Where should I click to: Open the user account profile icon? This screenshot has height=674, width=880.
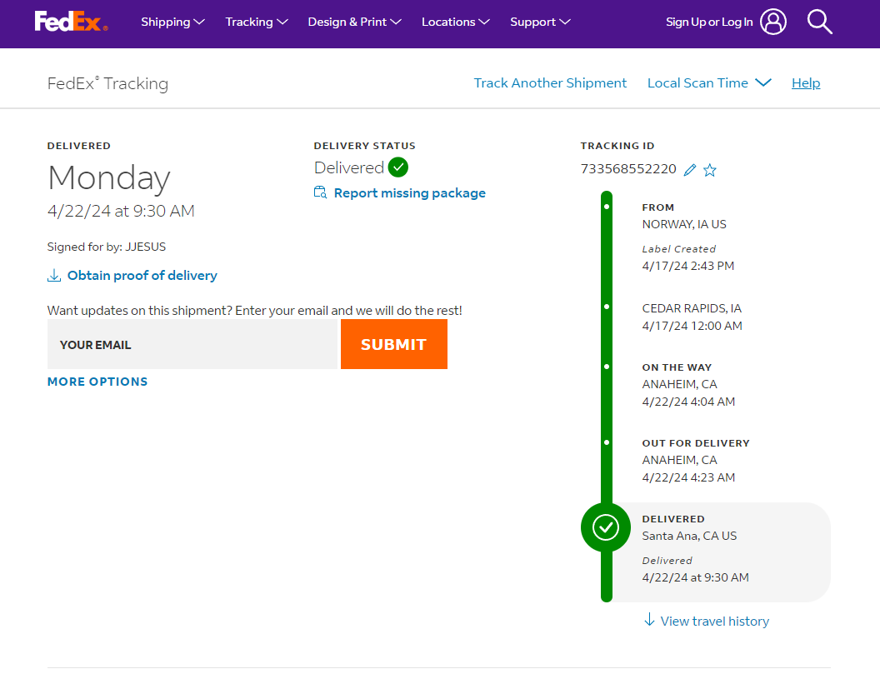pos(773,22)
